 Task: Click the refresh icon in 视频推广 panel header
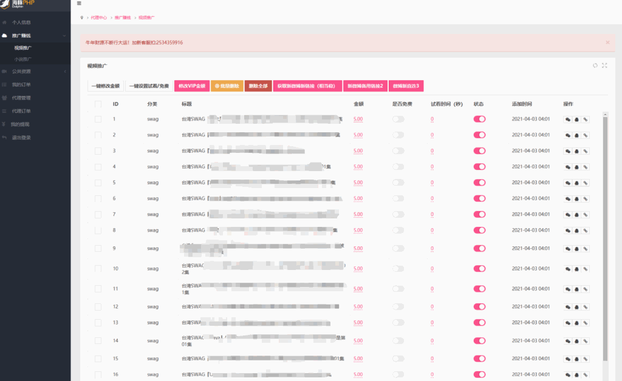(x=595, y=66)
